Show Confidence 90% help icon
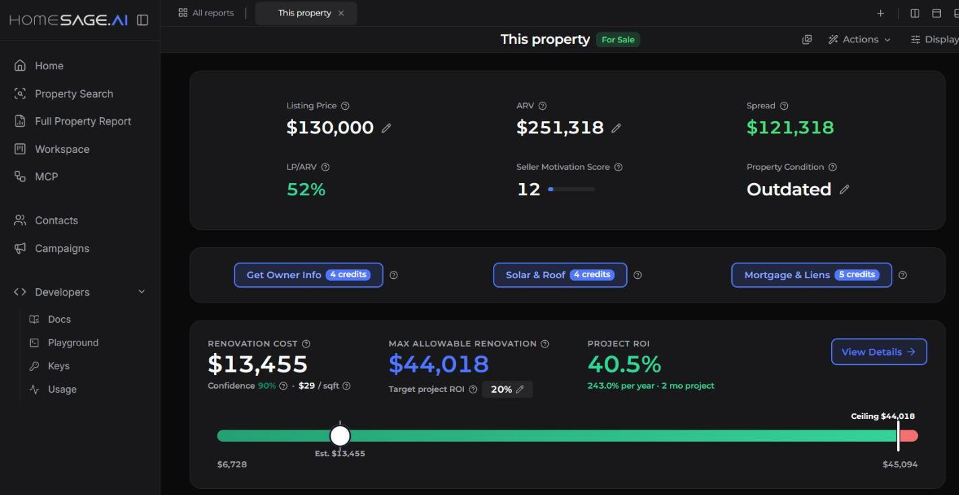 click(284, 386)
